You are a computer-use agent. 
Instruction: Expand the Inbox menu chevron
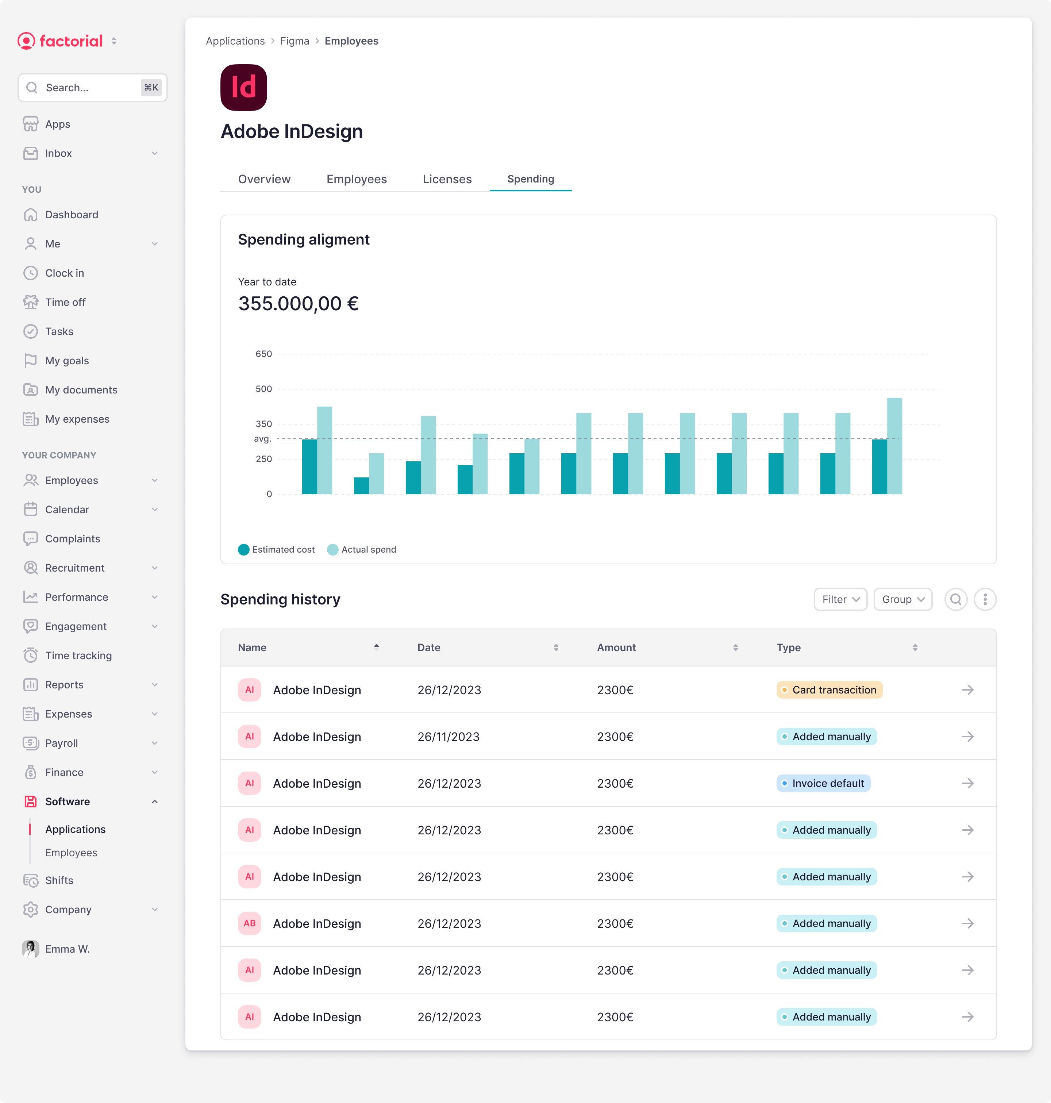155,153
